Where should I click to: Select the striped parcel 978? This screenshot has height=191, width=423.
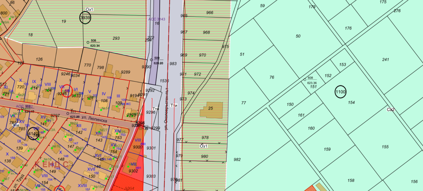coord(205,137)
